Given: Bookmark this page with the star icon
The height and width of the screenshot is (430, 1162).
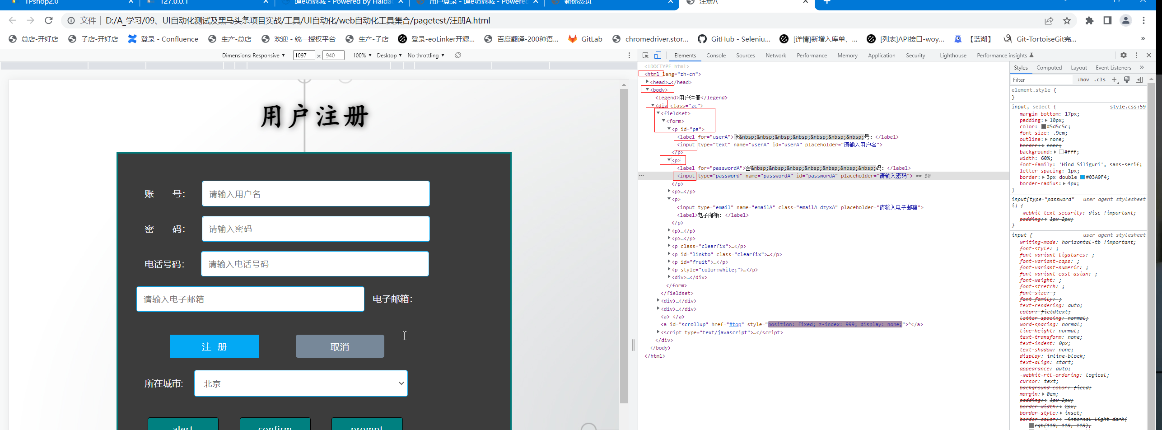Looking at the screenshot, I should [x=1067, y=21].
